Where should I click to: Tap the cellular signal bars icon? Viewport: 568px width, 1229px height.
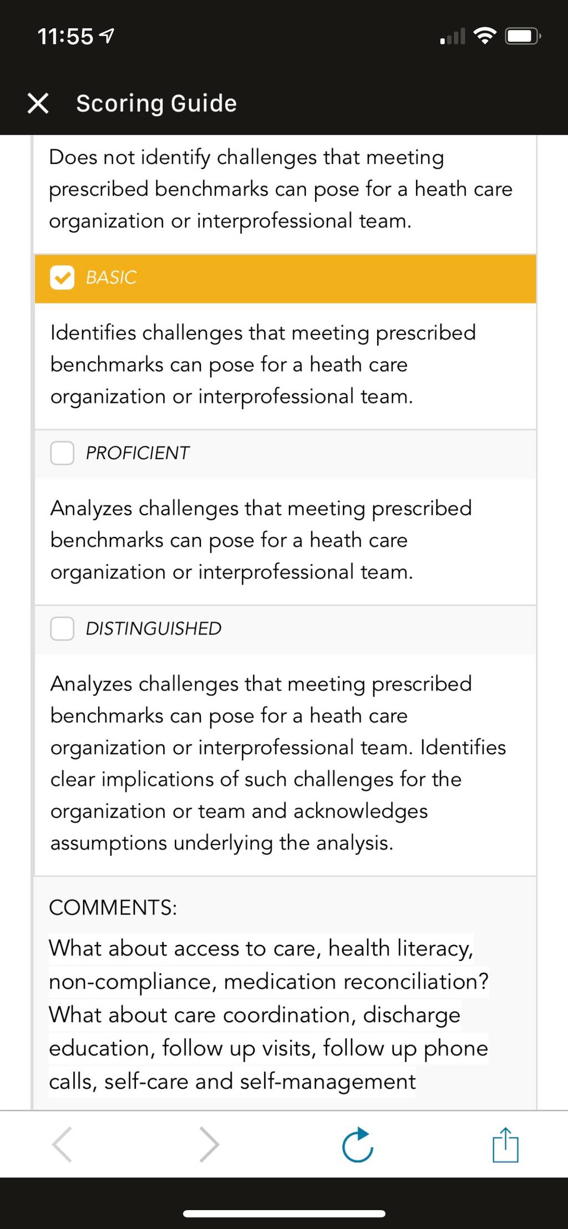click(x=452, y=37)
